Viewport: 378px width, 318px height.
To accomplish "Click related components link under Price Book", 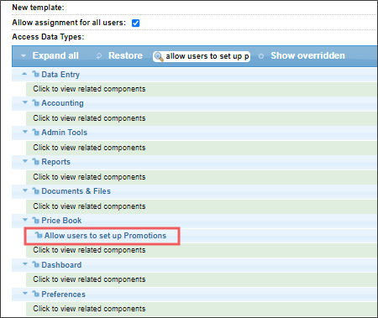I will point(89,250).
